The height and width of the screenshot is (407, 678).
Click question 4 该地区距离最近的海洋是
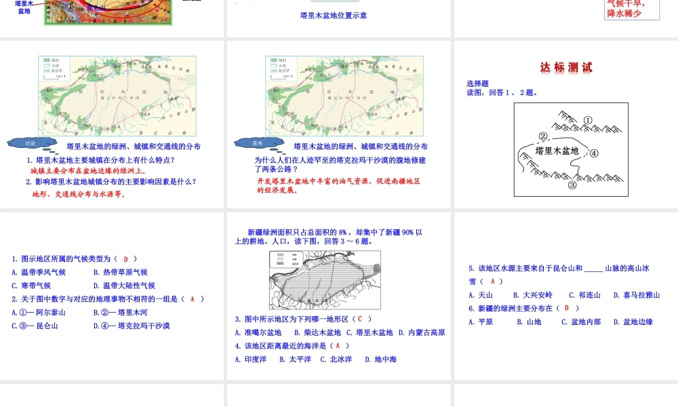[x=292, y=346]
